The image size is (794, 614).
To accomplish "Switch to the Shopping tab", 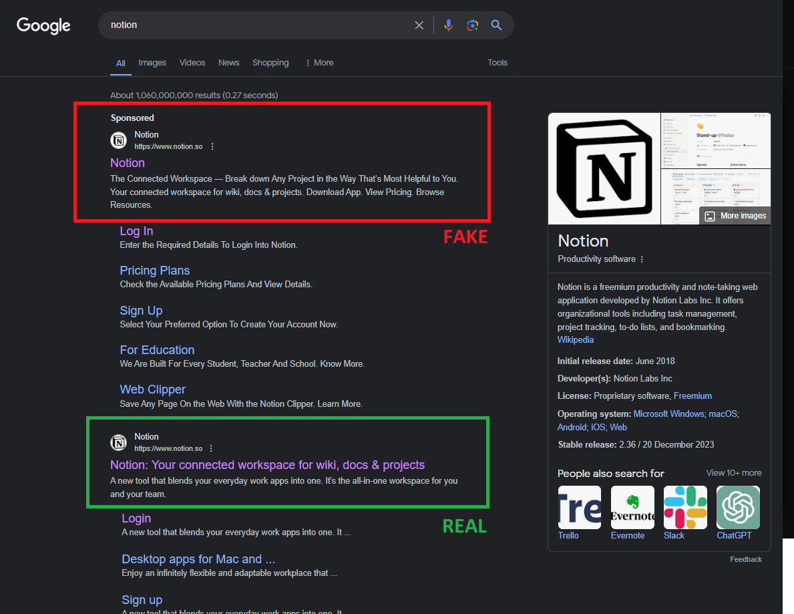I will (270, 63).
